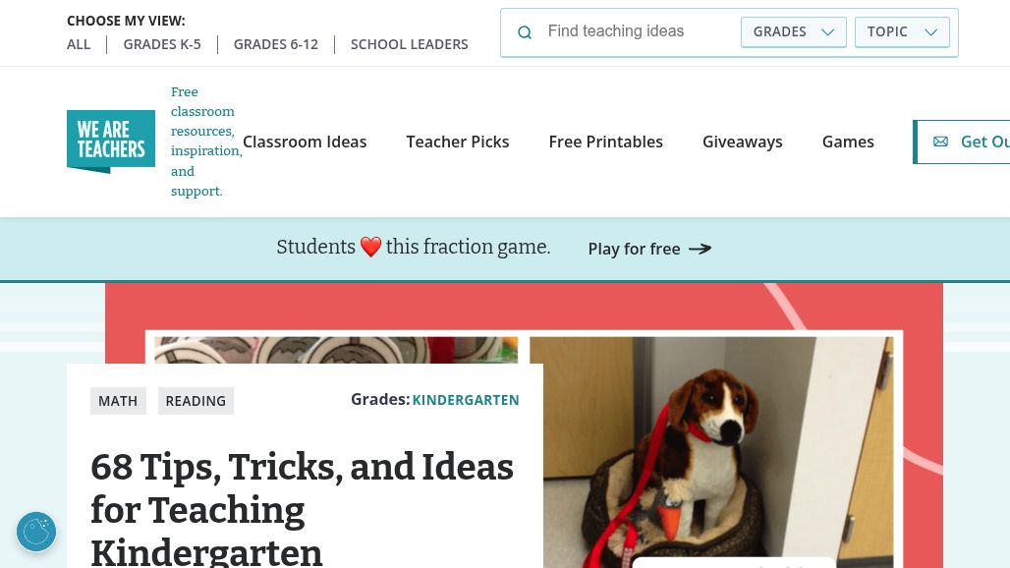
Task: Open the cookie preferences icon
Action: pyautogui.click(x=36, y=532)
